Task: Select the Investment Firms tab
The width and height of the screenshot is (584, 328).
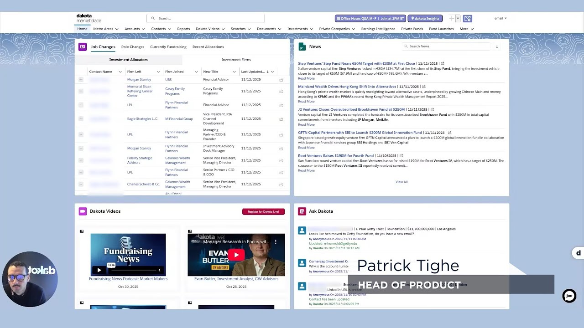Action: pyautogui.click(x=236, y=60)
